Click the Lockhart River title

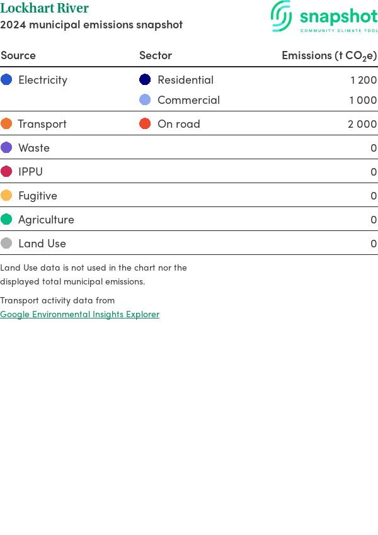tap(44, 8)
